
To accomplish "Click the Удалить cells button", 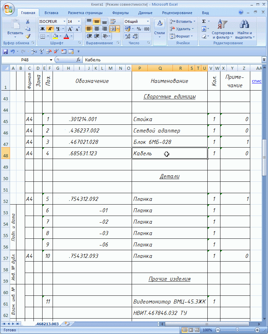I will (182, 29).
